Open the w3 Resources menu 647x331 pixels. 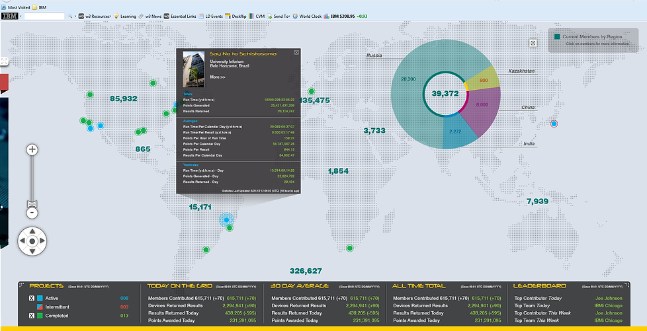[95, 16]
